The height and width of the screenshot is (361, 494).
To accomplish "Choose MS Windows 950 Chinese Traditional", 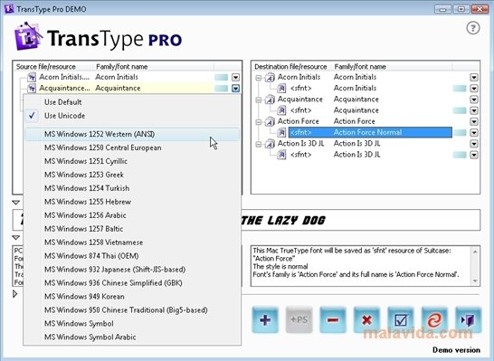I will tap(132, 310).
